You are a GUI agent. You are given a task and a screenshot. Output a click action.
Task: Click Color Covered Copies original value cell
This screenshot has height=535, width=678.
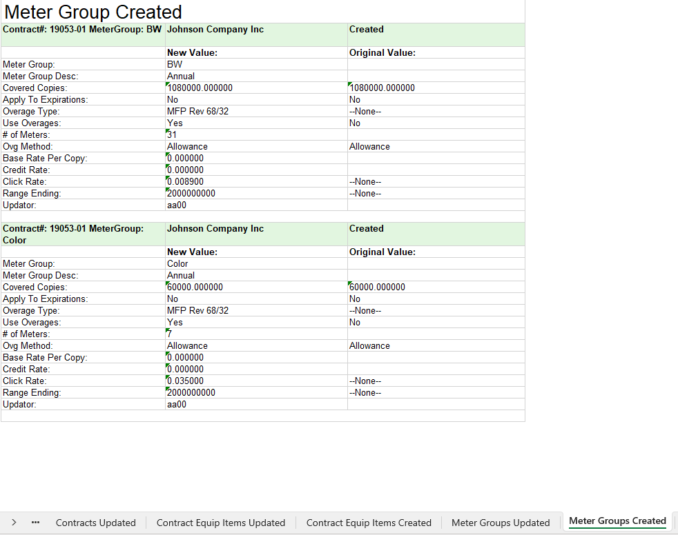(x=436, y=287)
